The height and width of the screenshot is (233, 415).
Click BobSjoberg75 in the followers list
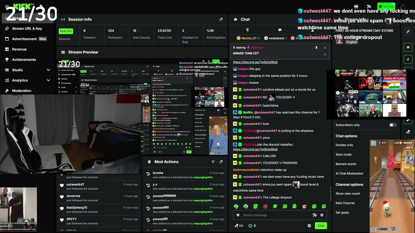coord(77,208)
